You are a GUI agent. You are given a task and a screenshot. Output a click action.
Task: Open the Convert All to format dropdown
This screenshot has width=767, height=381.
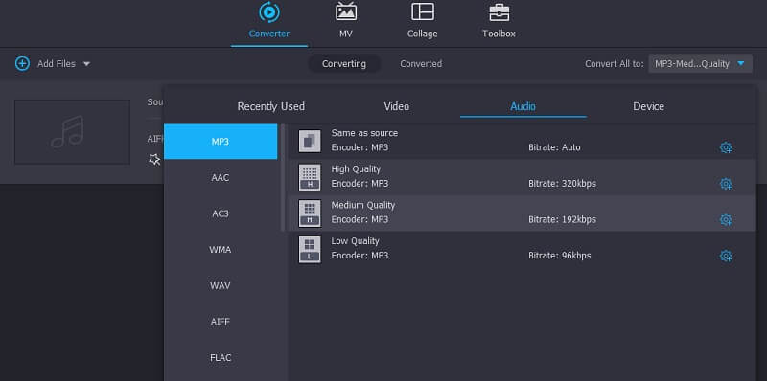click(x=700, y=64)
